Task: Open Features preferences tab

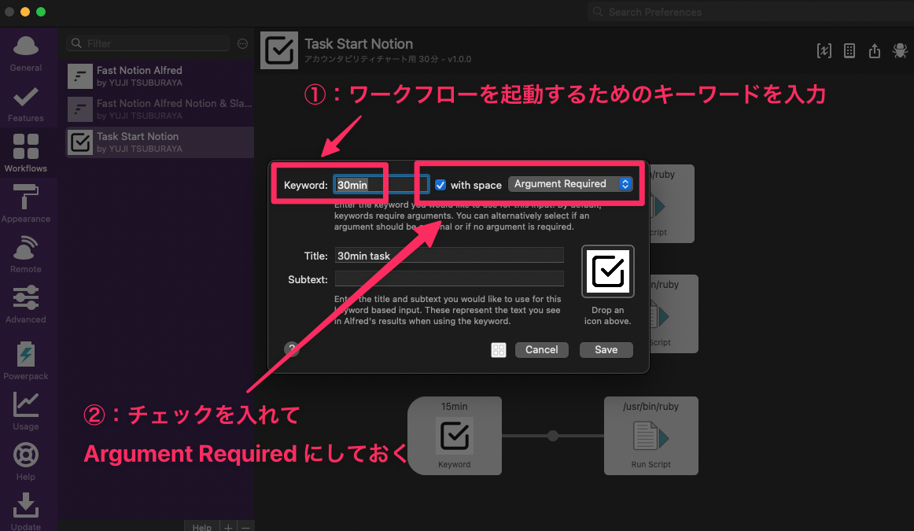Action: [x=26, y=104]
